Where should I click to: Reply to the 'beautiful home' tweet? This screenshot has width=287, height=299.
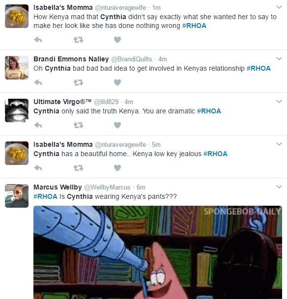(38, 168)
